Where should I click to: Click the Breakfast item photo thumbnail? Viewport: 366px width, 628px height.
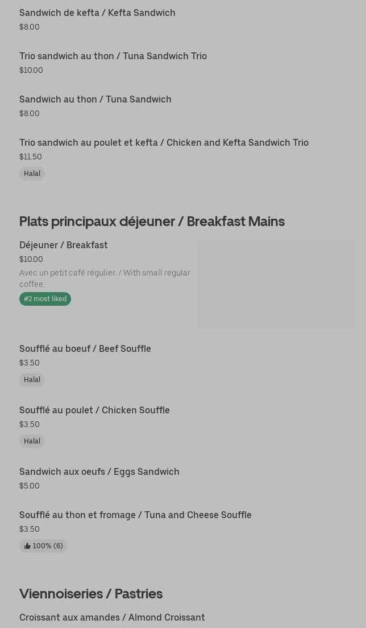click(276, 284)
